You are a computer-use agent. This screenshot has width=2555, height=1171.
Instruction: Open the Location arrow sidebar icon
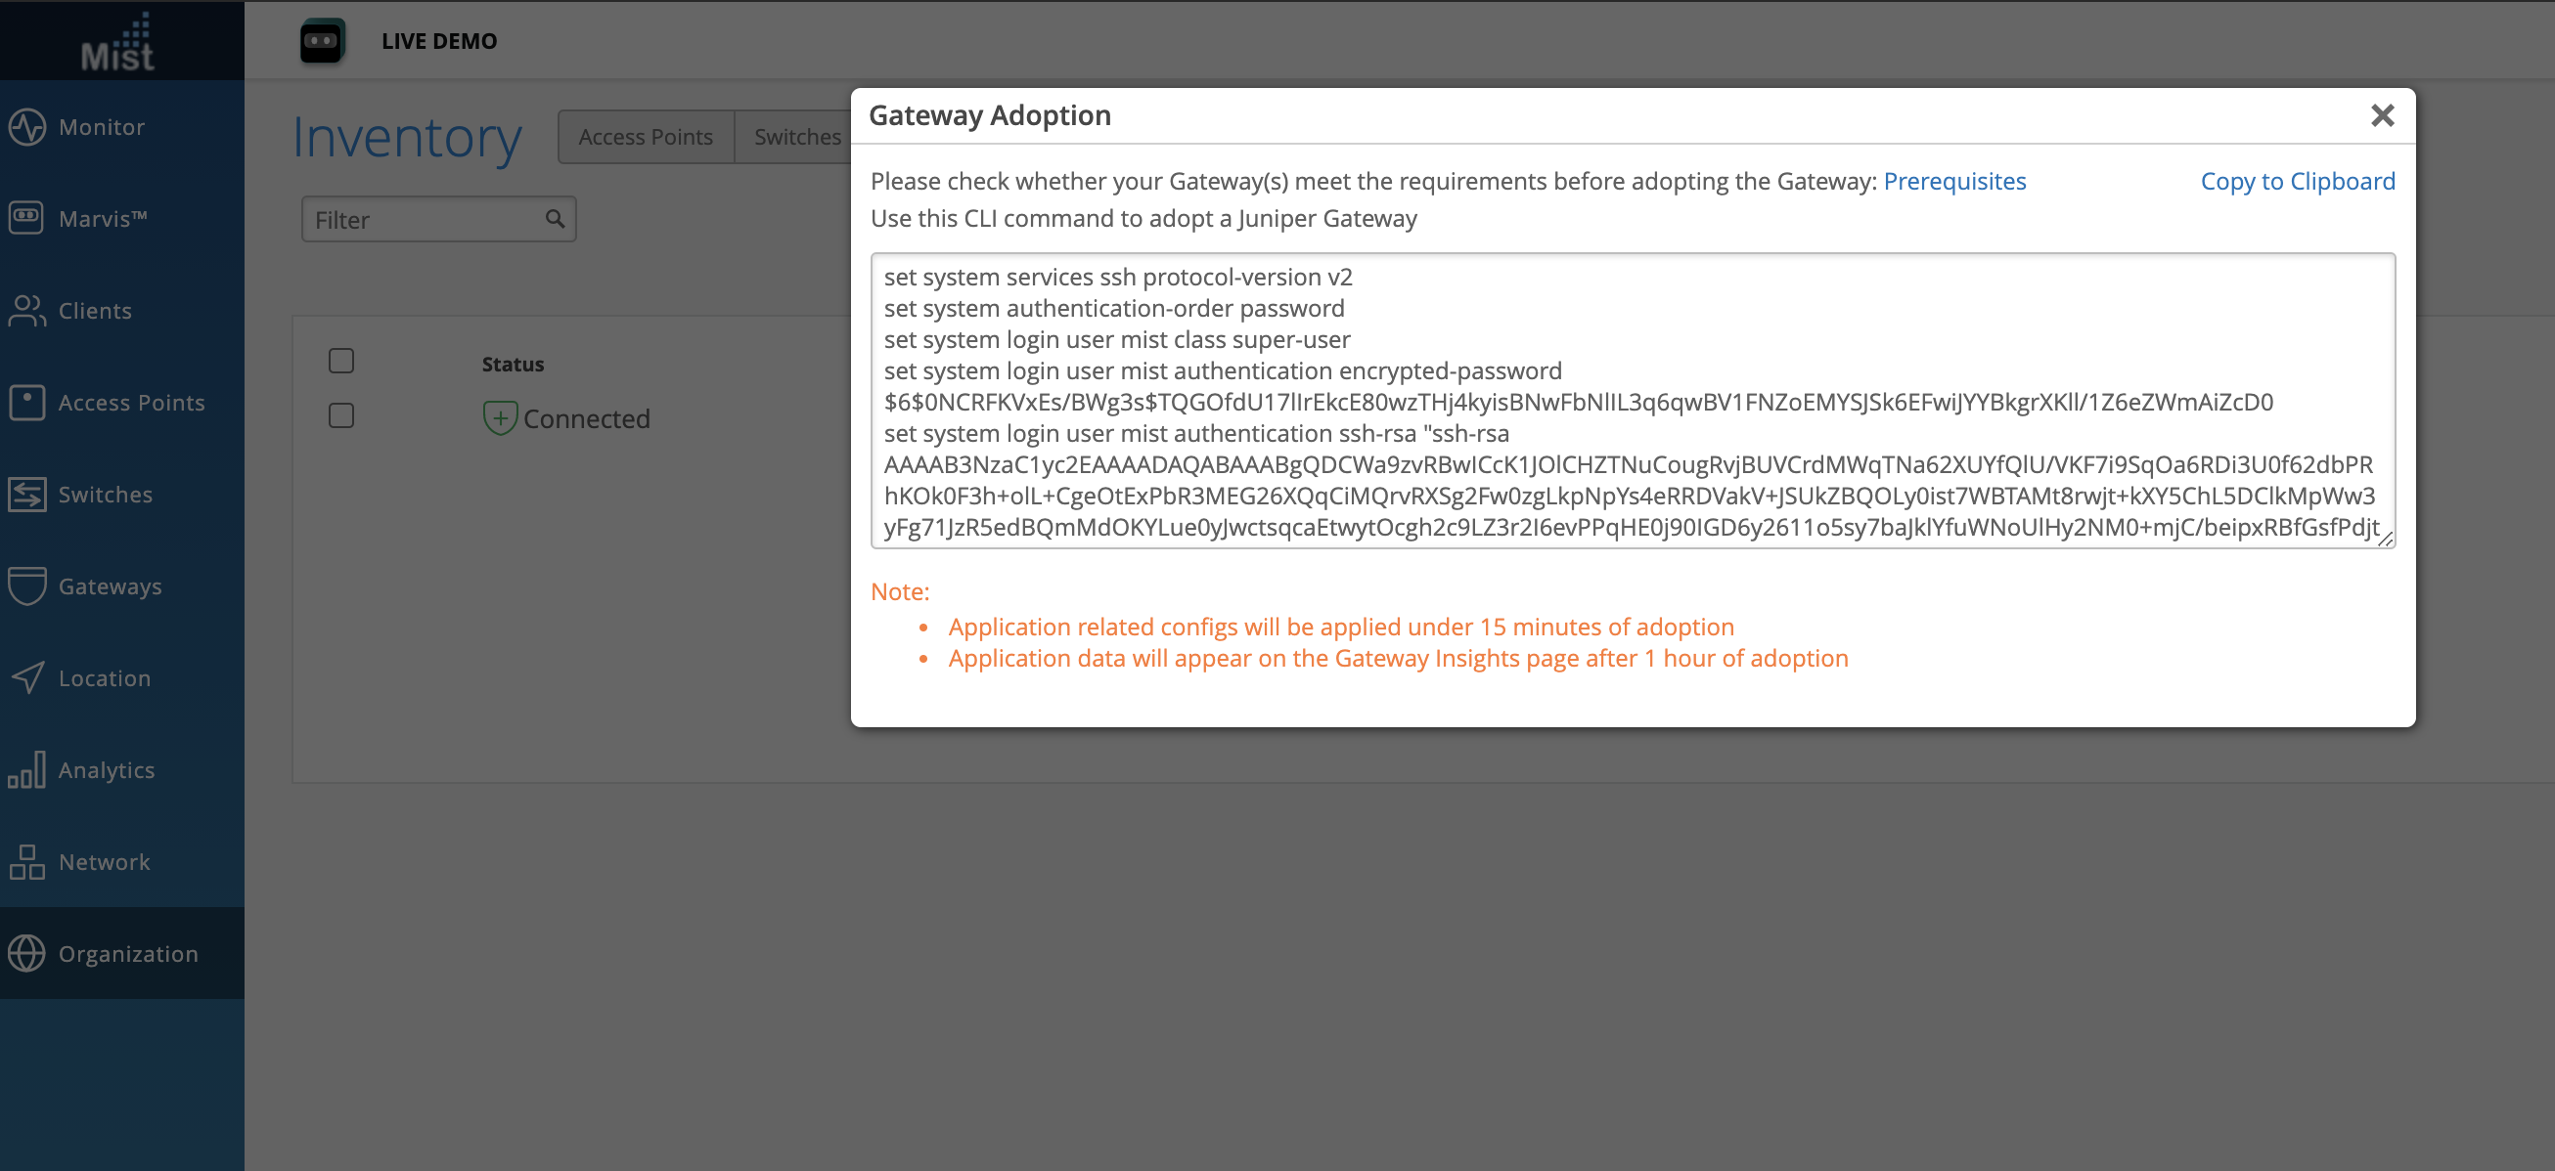click(26, 678)
